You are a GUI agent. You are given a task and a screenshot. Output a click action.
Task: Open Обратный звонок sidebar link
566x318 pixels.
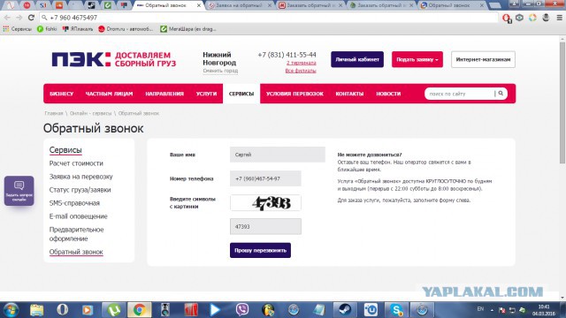click(x=76, y=252)
